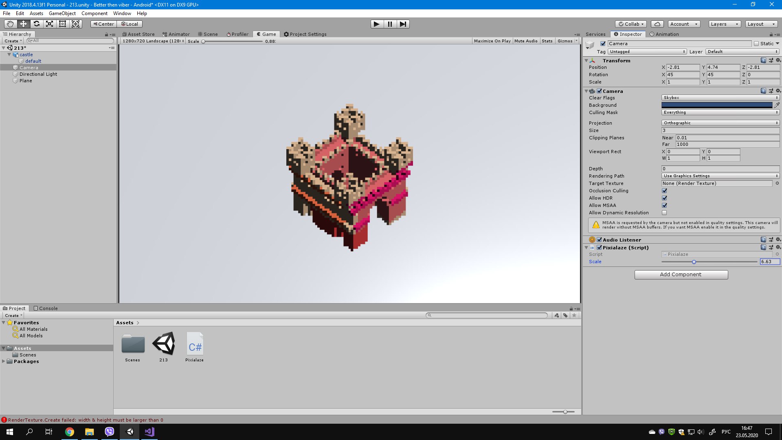Open the Tag dropdown

[x=648, y=52]
